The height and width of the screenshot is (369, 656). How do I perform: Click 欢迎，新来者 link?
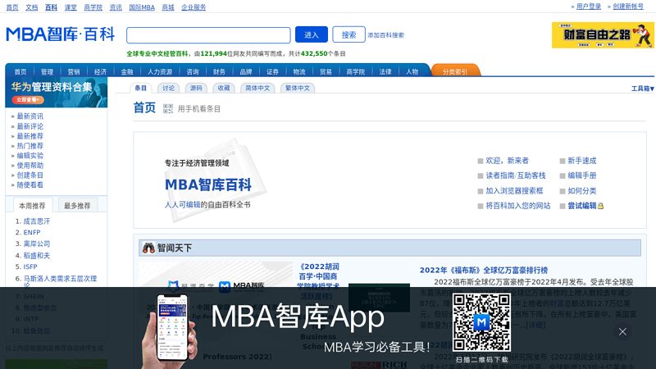click(x=507, y=161)
